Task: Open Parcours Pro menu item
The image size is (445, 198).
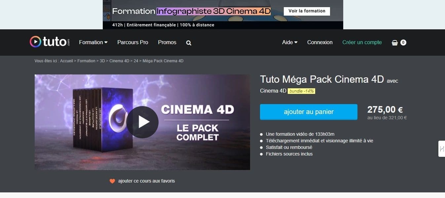Action: [x=133, y=42]
